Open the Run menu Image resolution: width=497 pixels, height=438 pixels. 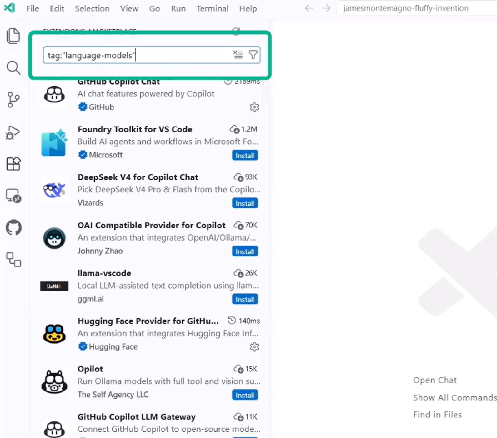178,8
